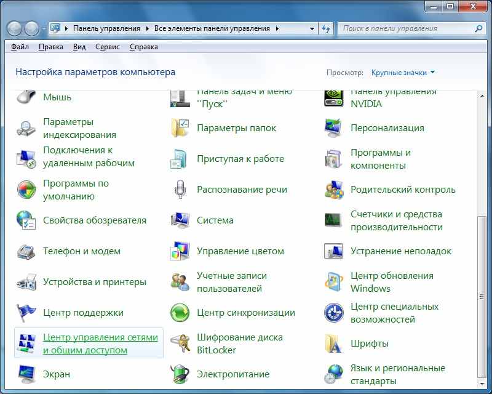
Task: Open the Мышь (mouse) icon
Action: [x=26, y=97]
